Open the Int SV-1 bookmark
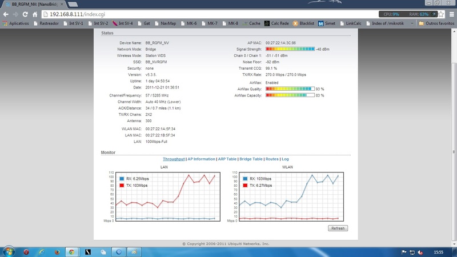Screen dimensions: 457x257 [x=73, y=23]
